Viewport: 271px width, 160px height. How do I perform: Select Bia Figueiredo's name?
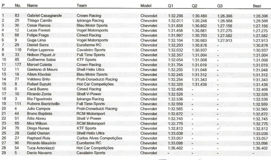coord(40,99)
